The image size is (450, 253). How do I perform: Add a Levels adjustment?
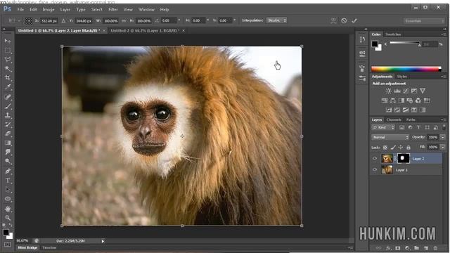(397, 91)
